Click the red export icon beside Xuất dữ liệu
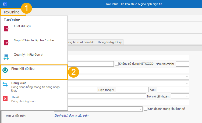Screen dimensions: 202x123 (6, 29)
